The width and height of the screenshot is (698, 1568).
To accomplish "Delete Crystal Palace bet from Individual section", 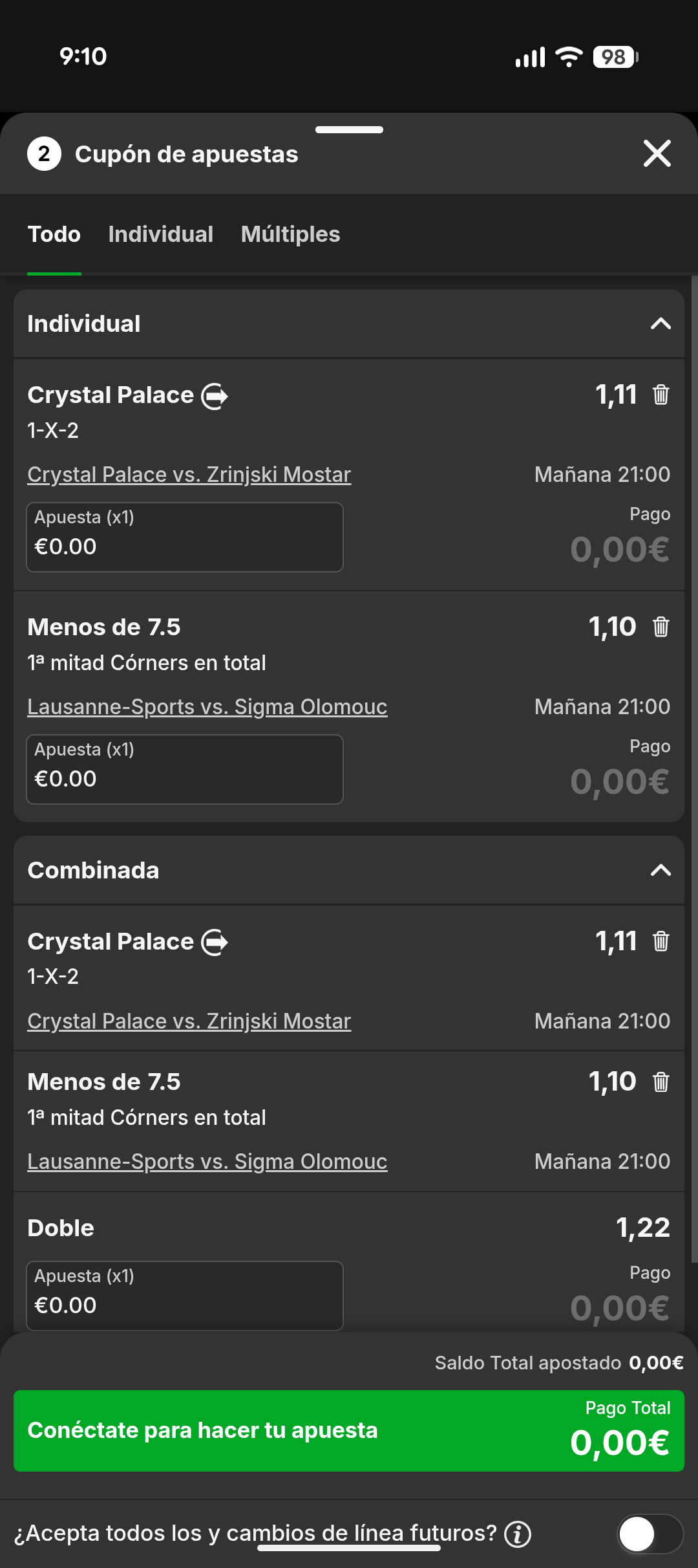I will point(661,395).
